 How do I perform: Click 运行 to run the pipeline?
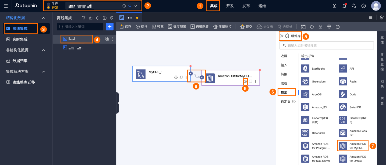pos(142,27)
